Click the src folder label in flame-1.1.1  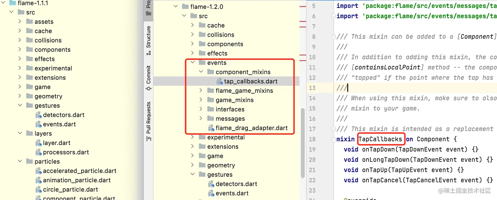[x=31, y=12]
